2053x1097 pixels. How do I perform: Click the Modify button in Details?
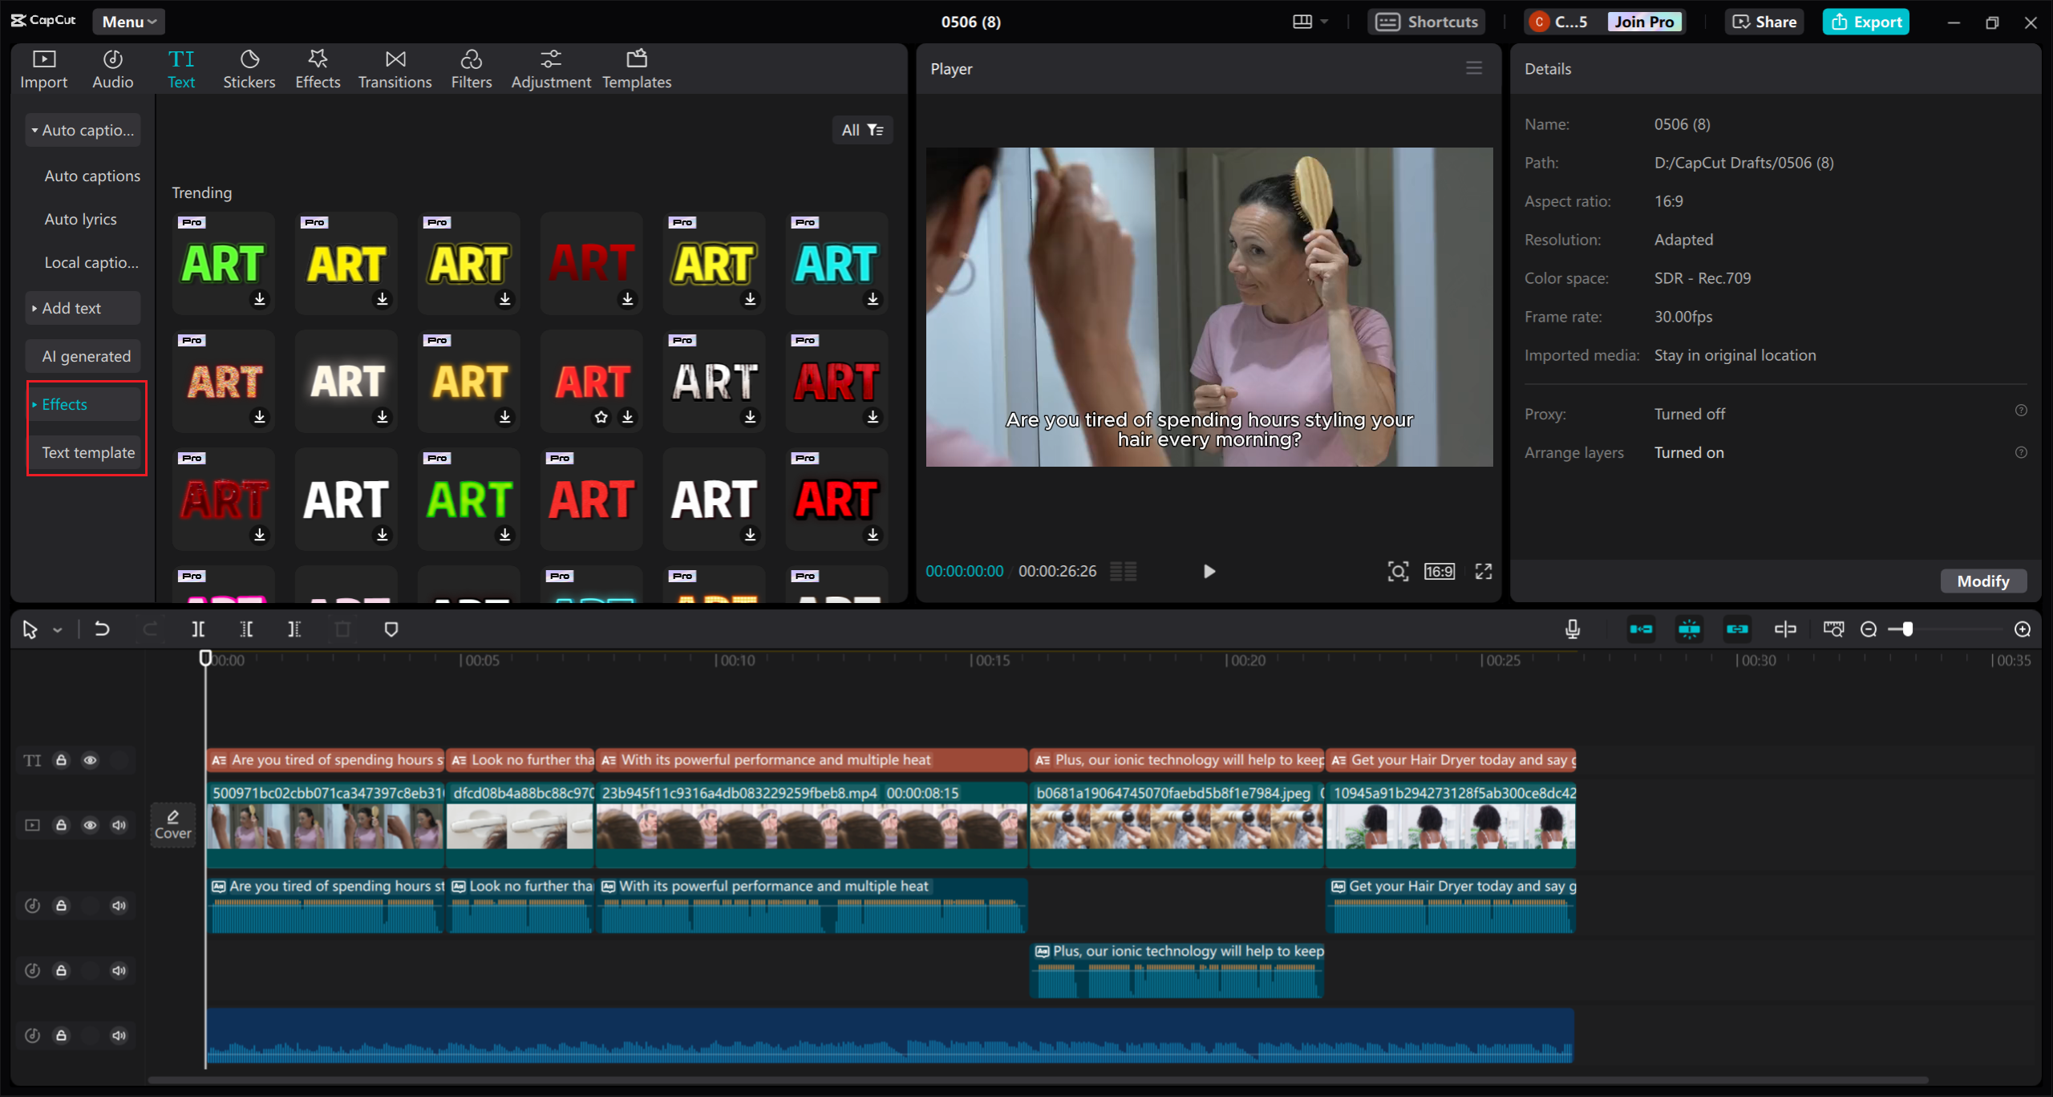pos(1982,581)
